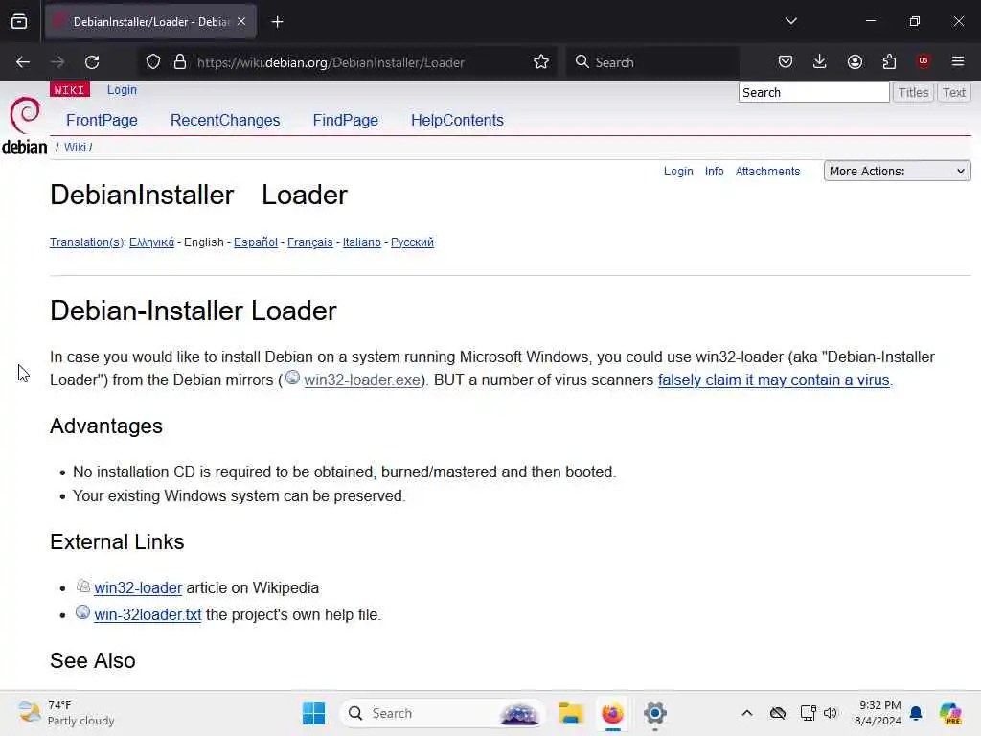
Task: Click the Firefox search bar
Action: pos(652,62)
